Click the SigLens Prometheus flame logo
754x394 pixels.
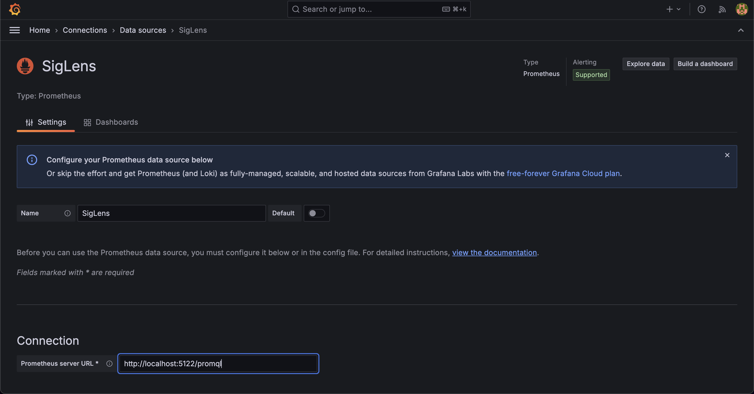click(x=25, y=66)
